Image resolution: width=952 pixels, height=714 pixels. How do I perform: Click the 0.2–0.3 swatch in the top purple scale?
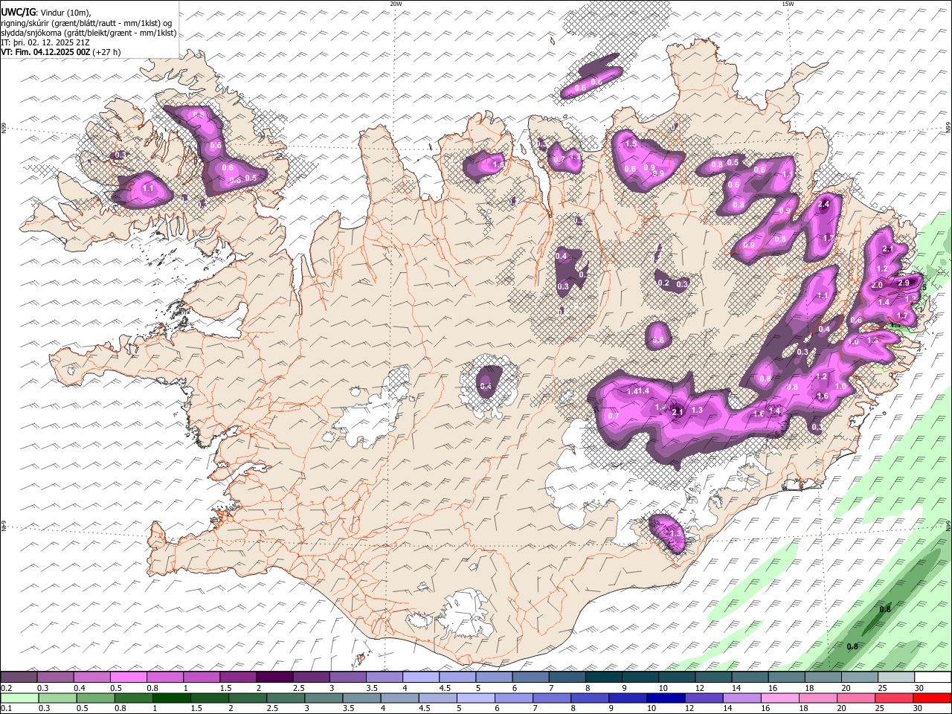[19, 677]
